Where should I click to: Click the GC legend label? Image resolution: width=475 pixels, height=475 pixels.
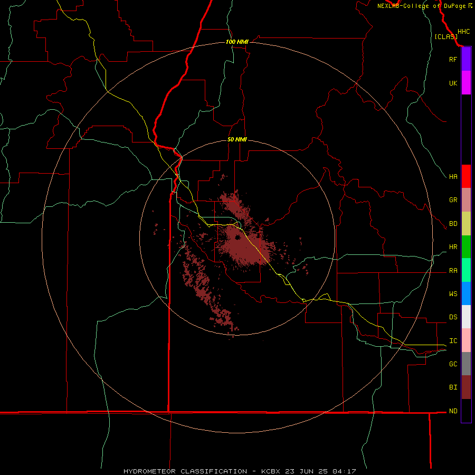[x=453, y=364]
